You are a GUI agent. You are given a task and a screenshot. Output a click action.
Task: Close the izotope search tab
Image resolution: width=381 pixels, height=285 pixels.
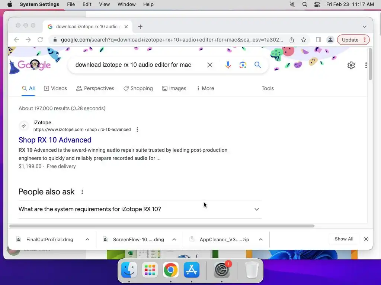pyautogui.click(x=126, y=27)
